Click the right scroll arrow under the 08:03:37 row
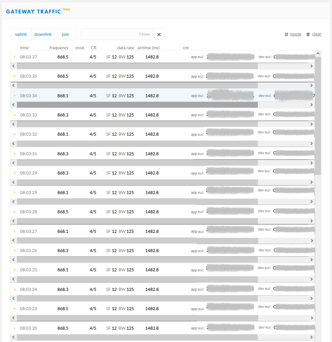This screenshot has width=332, height=342. pos(312,66)
